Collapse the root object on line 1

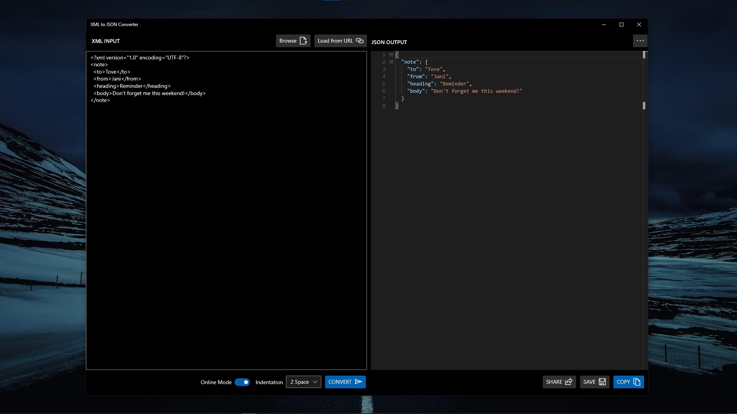[x=391, y=55]
